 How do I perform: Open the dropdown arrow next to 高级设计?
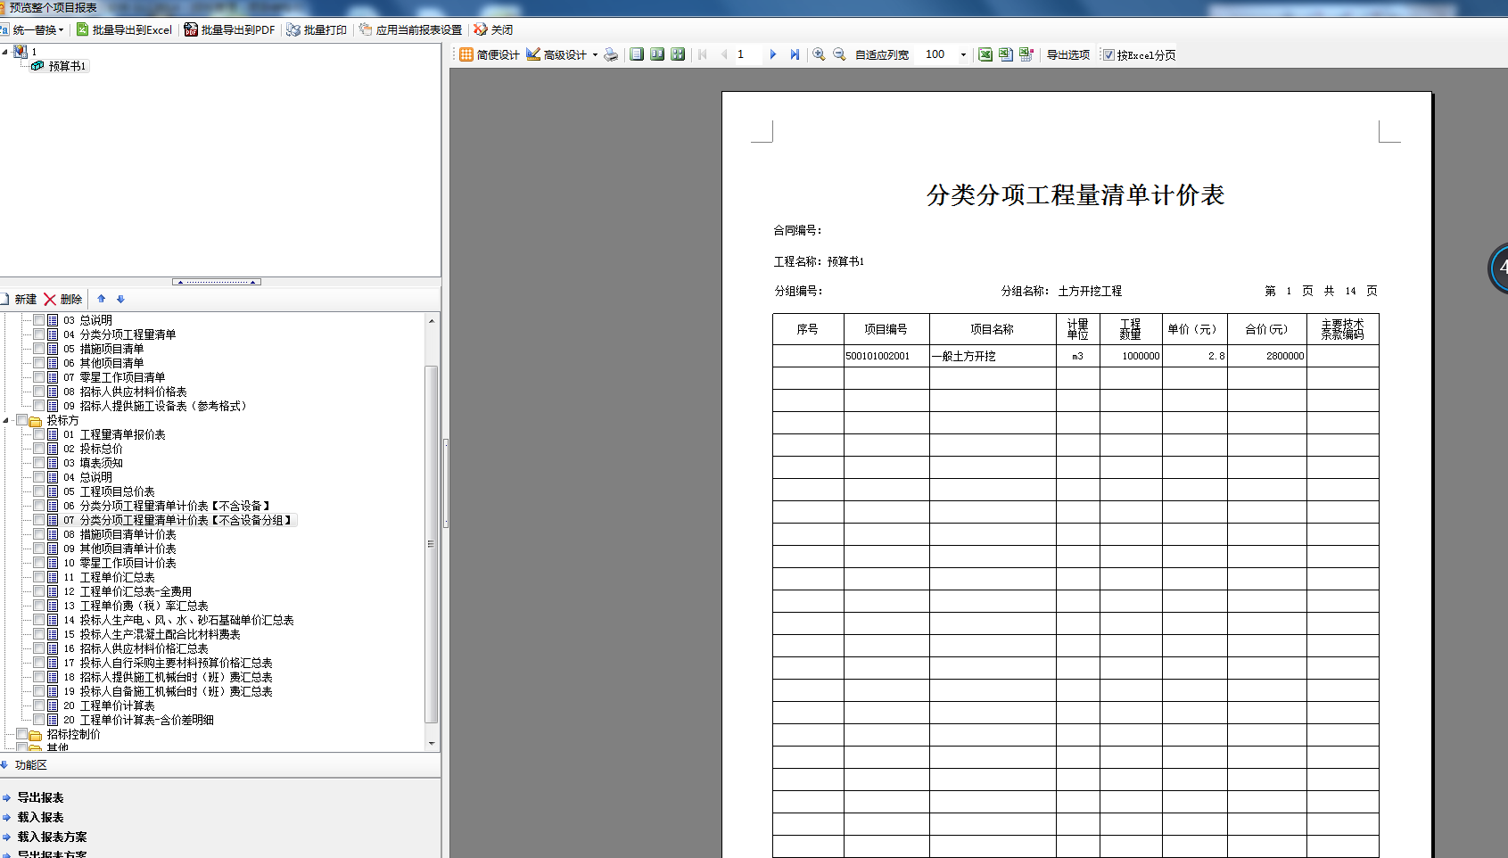[x=595, y=54]
